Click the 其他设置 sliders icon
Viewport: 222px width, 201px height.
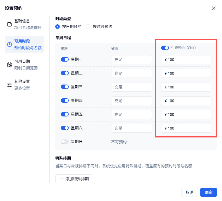tap(9, 85)
